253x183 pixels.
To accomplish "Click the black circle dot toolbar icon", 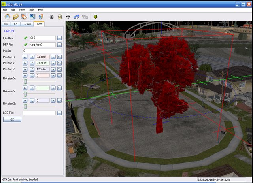I will 51,17.
